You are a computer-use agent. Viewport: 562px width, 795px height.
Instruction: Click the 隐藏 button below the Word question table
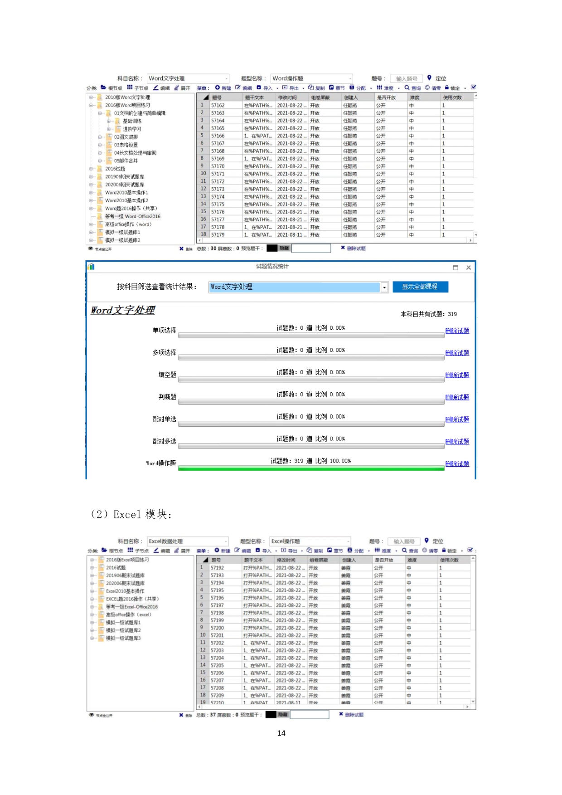(x=284, y=248)
